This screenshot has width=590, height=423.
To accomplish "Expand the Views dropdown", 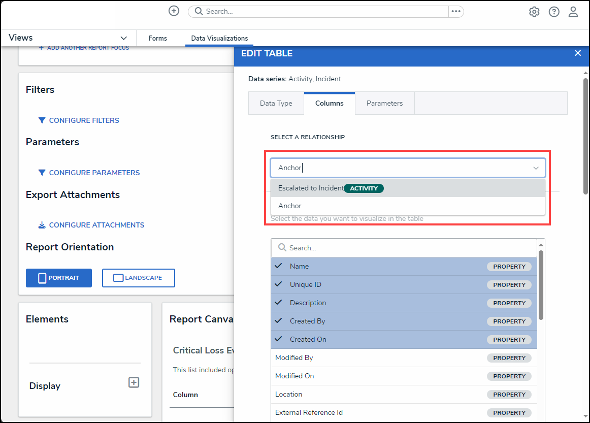I will [x=123, y=38].
